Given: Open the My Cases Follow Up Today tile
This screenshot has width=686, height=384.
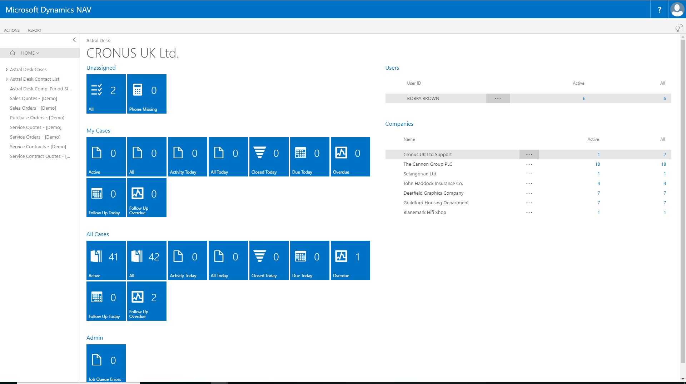Looking at the screenshot, I should click(106, 198).
